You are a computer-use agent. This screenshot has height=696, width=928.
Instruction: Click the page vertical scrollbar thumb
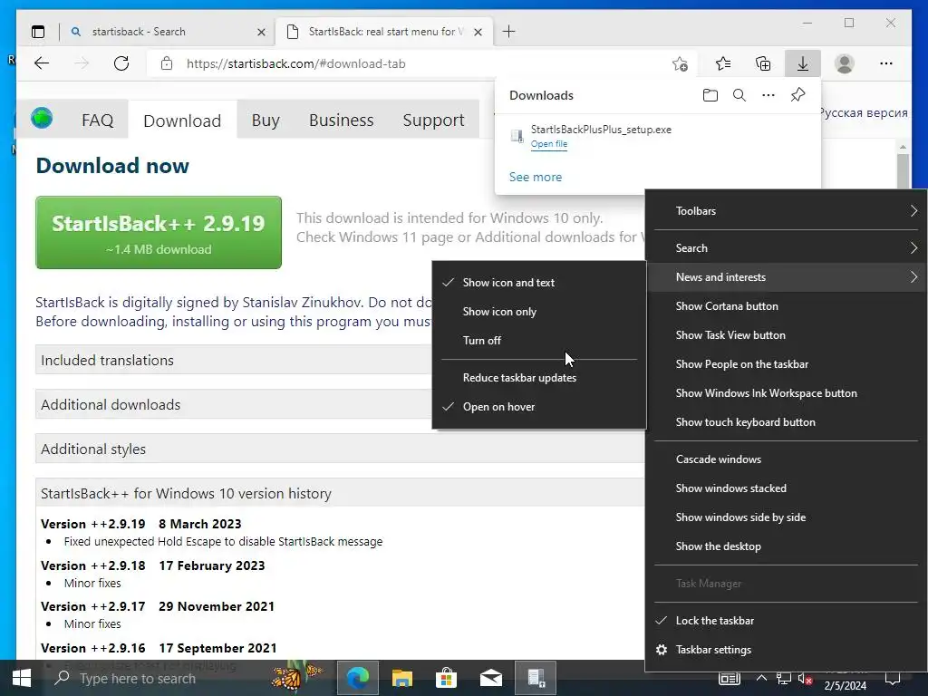coord(903,170)
